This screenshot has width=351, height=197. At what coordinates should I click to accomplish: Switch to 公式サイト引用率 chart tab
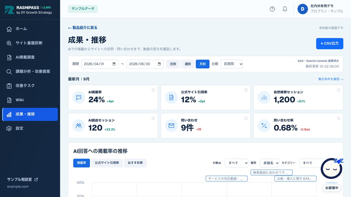[x=107, y=163]
